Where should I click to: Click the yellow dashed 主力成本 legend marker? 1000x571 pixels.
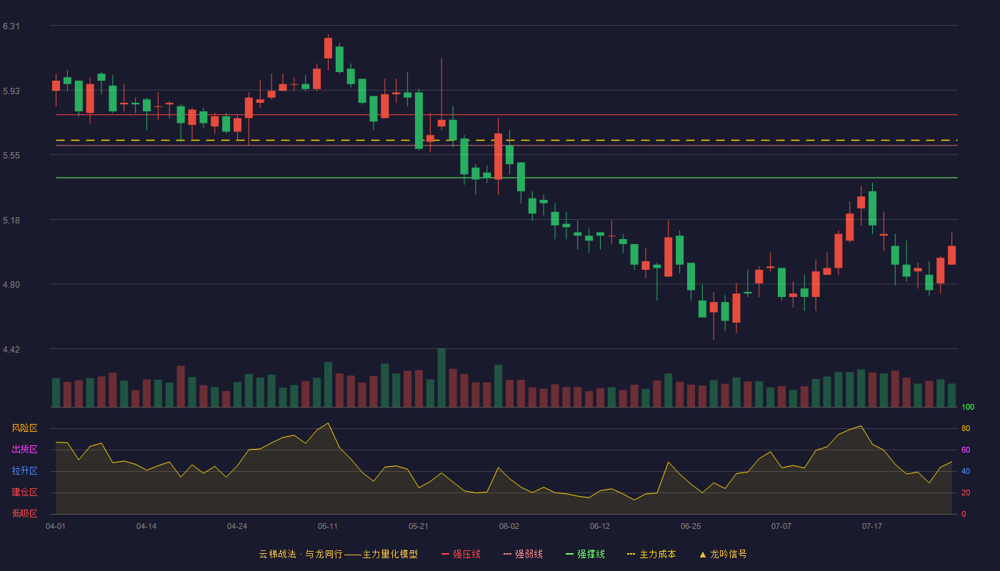tap(631, 554)
